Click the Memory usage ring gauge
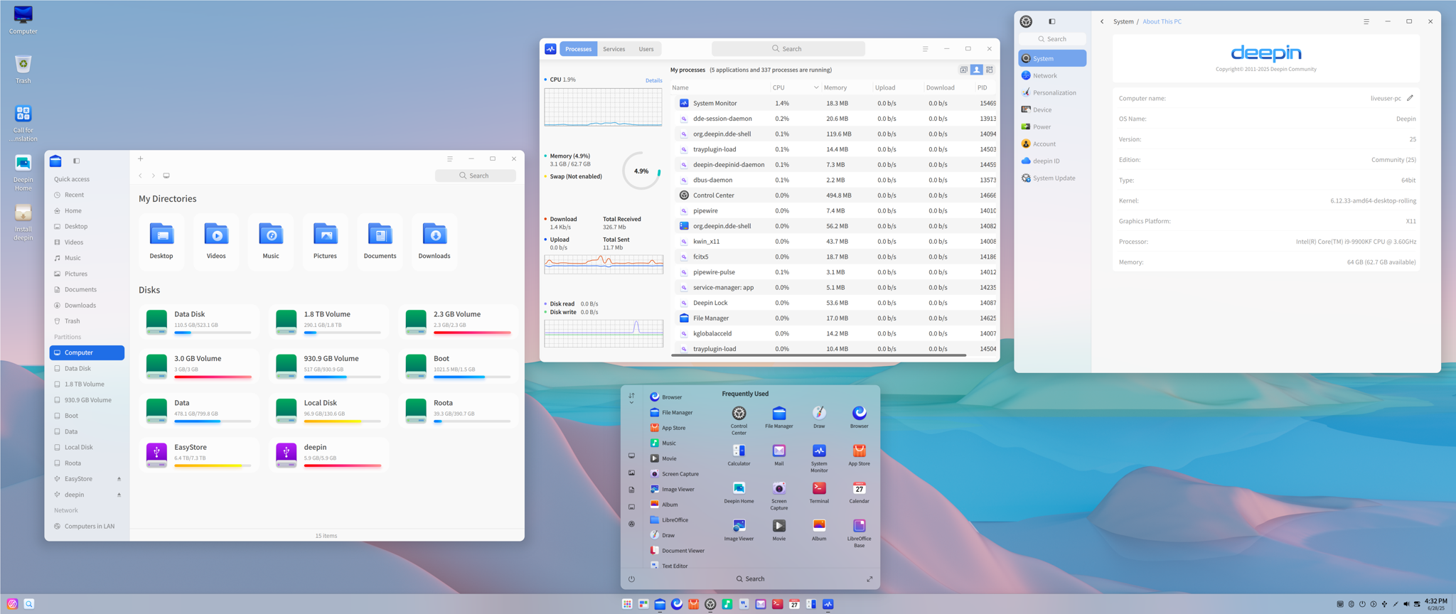1456x614 pixels. coord(641,171)
